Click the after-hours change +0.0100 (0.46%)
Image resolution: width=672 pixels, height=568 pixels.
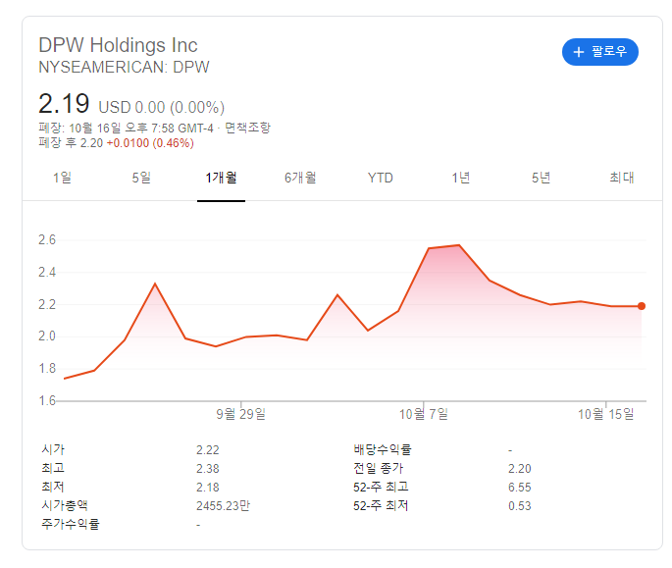pyautogui.click(x=150, y=143)
